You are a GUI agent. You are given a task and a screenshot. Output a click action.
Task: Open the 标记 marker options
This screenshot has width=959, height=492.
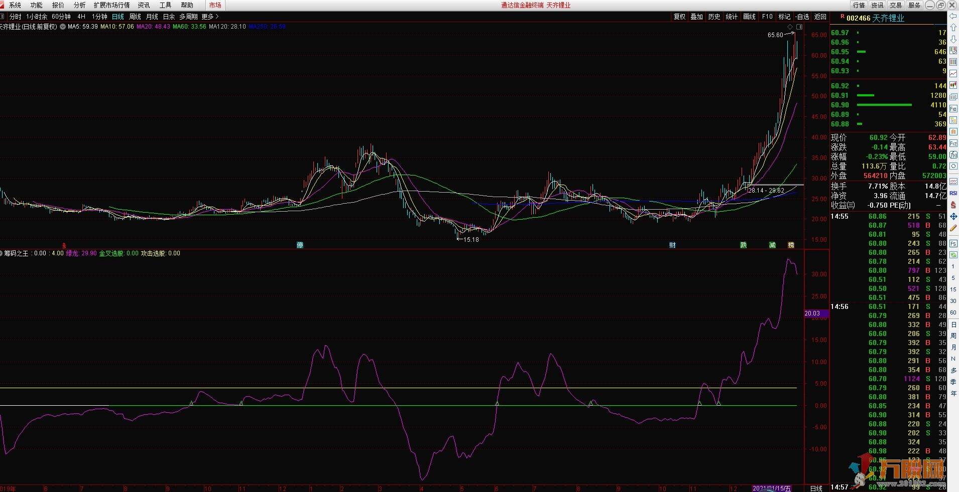[784, 17]
